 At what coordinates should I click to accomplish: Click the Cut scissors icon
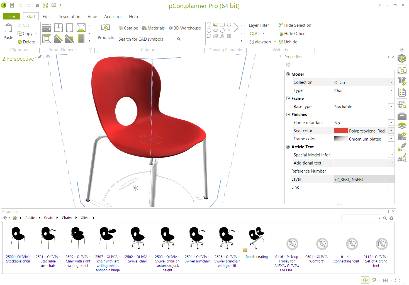pyautogui.click(x=20, y=25)
